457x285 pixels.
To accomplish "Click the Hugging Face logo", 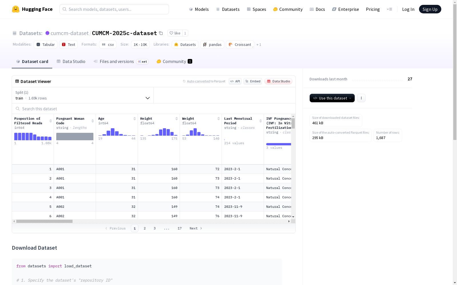I will coord(32,9).
